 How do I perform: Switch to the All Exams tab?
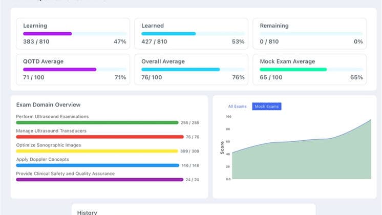(237, 106)
